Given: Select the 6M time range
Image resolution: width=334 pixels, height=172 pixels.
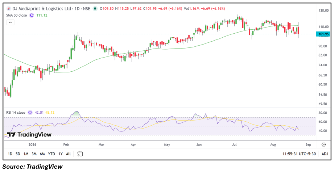Looking at the screenshot, I should point(42,154).
